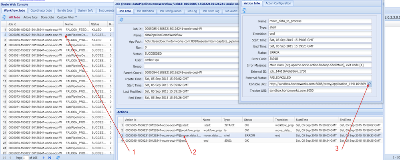Viewport: 400px width, 160px height.
Task: Click the magnifier icon beside Console URL
Action: (x=369, y=84)
